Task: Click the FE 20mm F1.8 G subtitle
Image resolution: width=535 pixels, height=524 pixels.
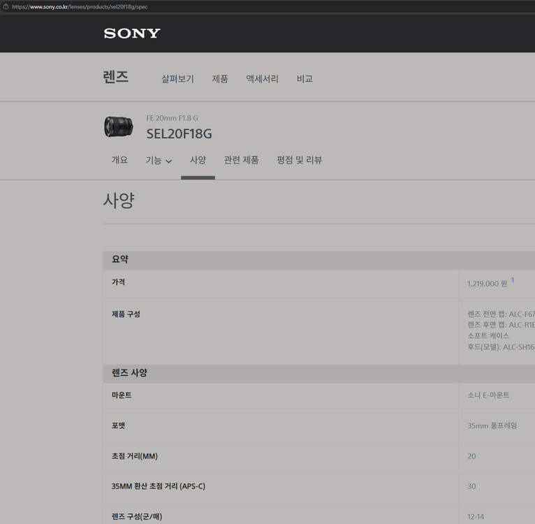Action: click(172, 118)
